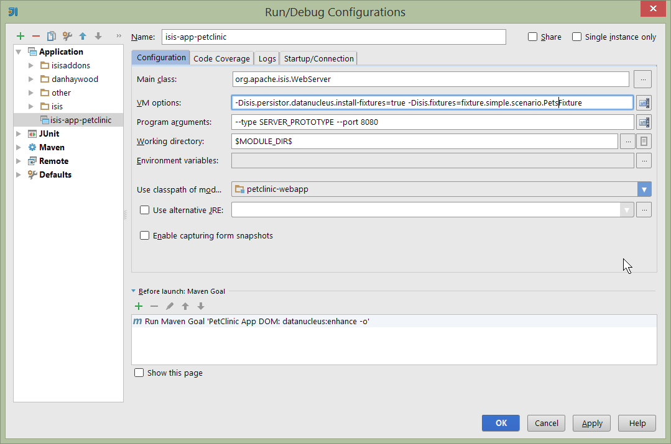Open the Startup/Connection tab
Image resolution: width=671 pixels, height=444 pixels.
tap(319, 58)
